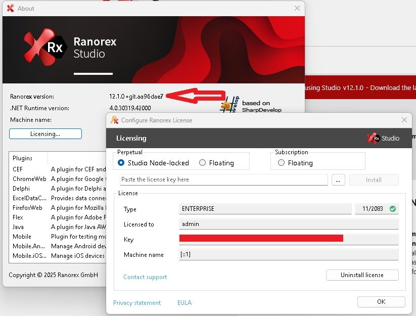Select the Subscription Floating license option
The width and height of the screenshot is (416, 316).
click(x=295, y=163)
